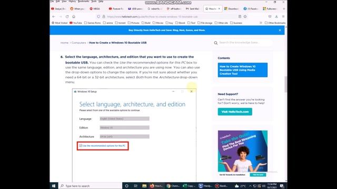Expand the torrent bookmark folder
The width and height of the screenshot is (337, 189).
pyautogui.click(x=121, y=23)
